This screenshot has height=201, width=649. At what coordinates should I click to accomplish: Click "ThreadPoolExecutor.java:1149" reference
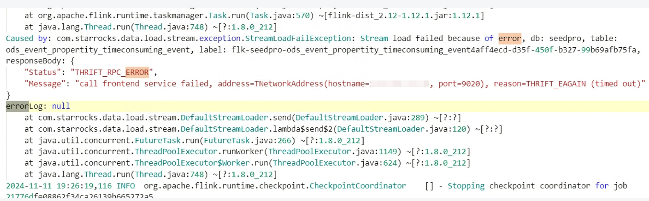click(x=332, y=152)
